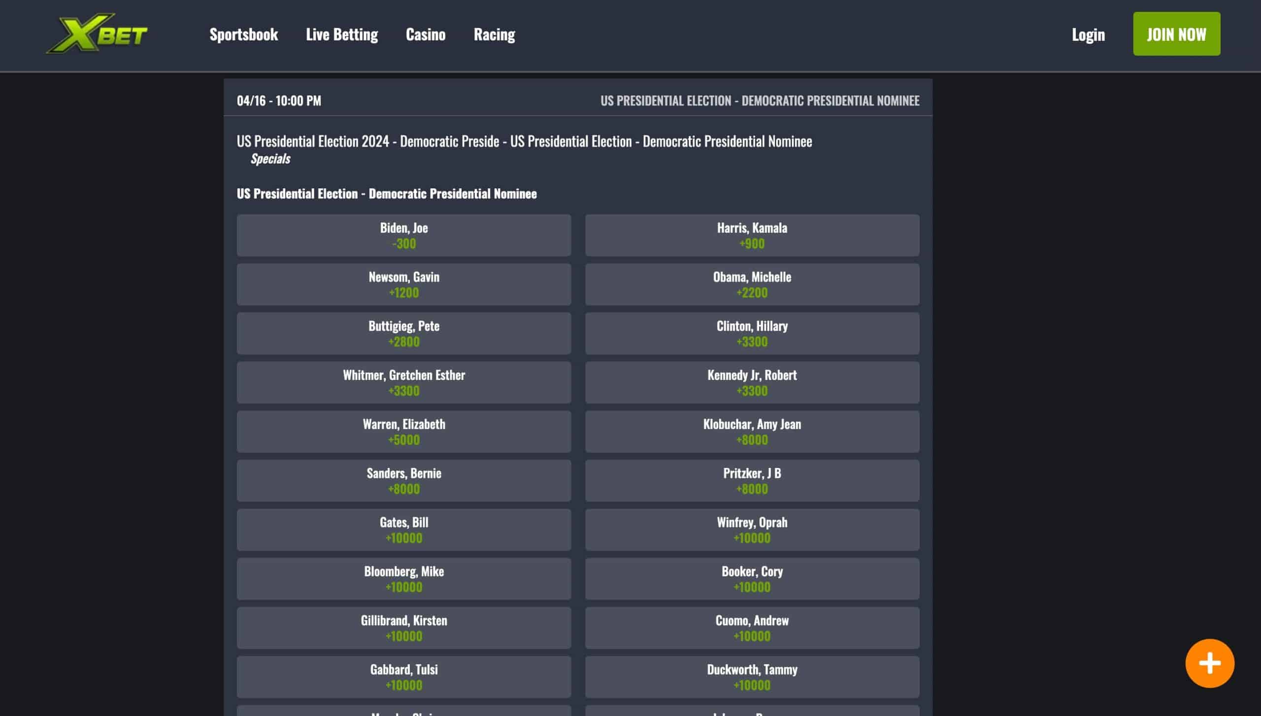Click the 04/16 - 10:00 PM date text
The width and height of the screenshot is (1261, 716).
279,101
